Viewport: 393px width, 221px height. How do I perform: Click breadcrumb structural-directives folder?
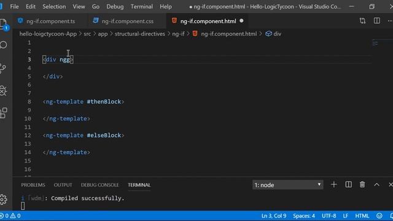coord(140,34)
